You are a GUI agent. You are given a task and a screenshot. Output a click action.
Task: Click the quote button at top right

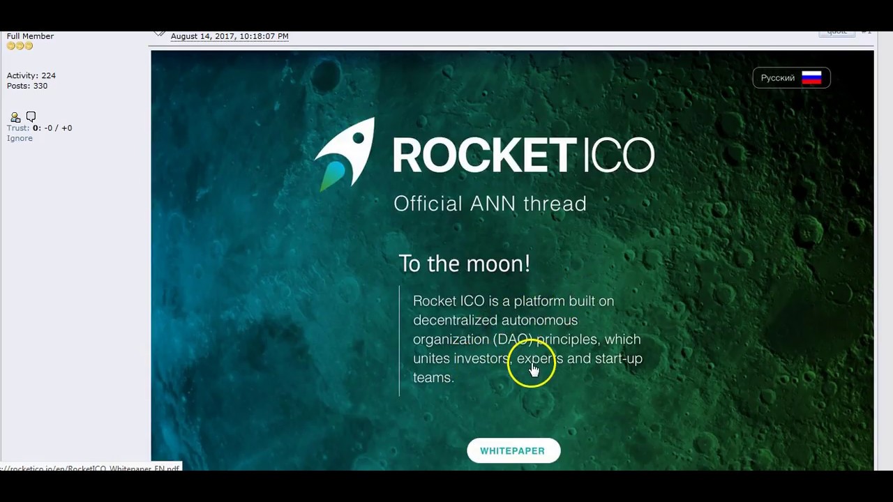(836, 33)
